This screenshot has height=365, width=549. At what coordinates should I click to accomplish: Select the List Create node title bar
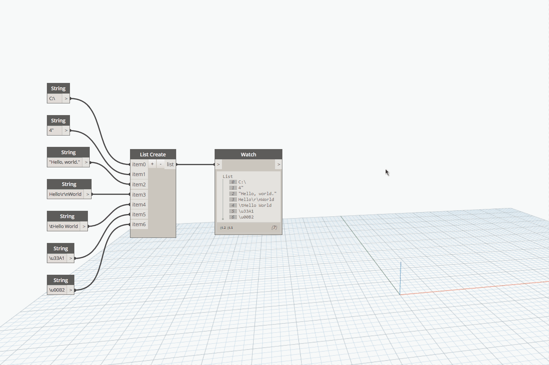(153, 154)
